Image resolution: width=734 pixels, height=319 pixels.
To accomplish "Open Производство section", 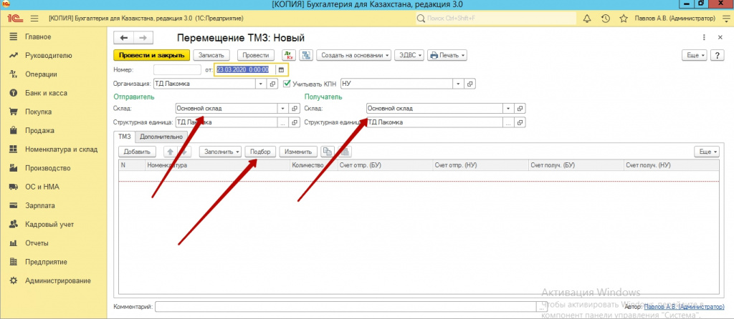I will (48, 168).
